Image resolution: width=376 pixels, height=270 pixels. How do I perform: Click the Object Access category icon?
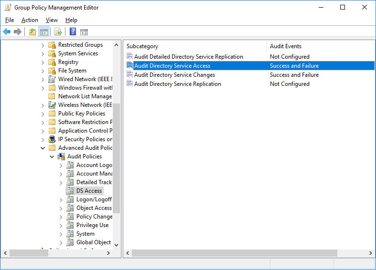click(x=70, y=208)
